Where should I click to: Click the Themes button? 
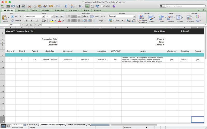pos(190,19)
